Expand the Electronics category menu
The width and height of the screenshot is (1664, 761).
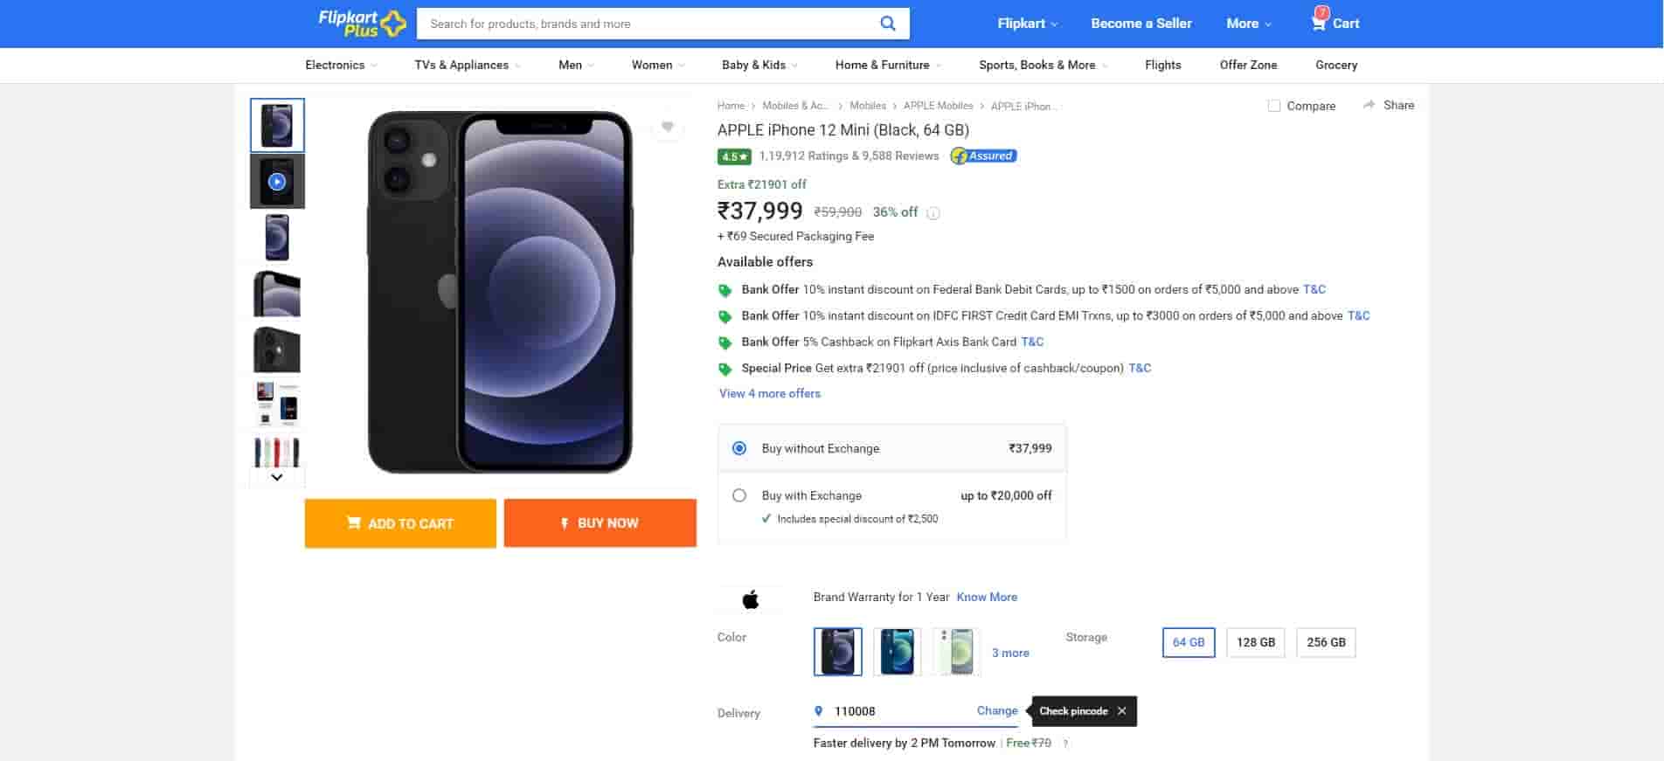[x=341, y=66]
